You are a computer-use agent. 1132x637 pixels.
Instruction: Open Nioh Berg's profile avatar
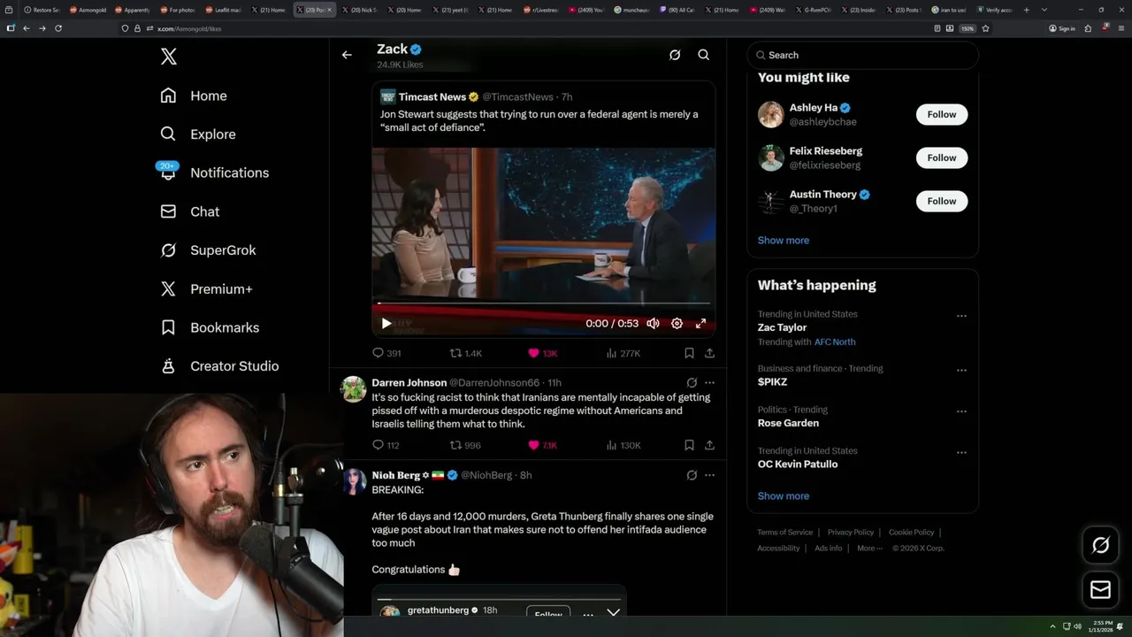pyautogui.click(x=354, y=481)
